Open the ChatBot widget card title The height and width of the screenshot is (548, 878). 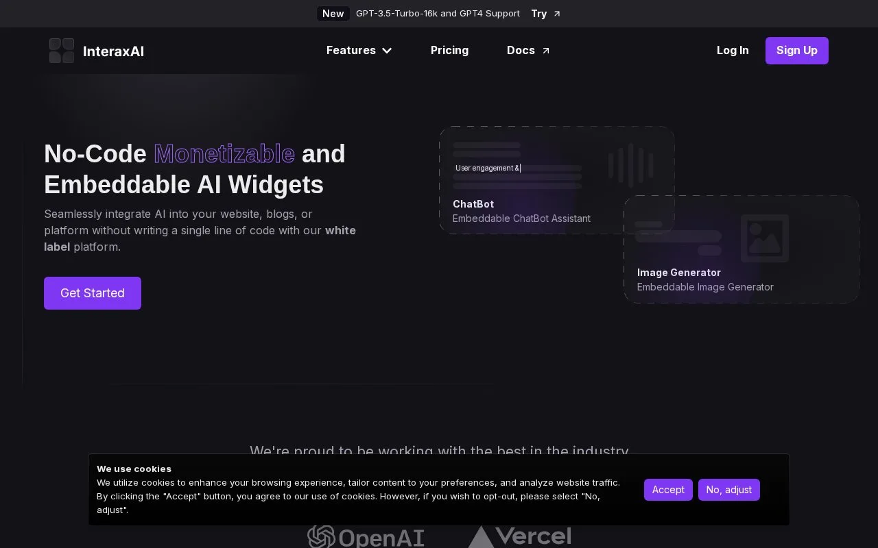pyautogui.click(x=473, y=204)
